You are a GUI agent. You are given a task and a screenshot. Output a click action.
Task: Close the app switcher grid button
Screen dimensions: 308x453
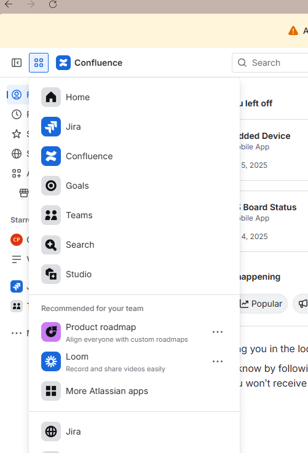pyautogui.click(x=39, y=63)
